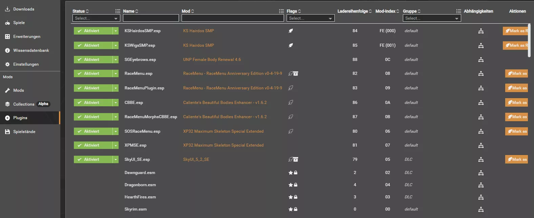Toggle Aktiviert status for KSHairdosSMP.esp
This screenshot has width=534, height=218.
click(93, 31)
